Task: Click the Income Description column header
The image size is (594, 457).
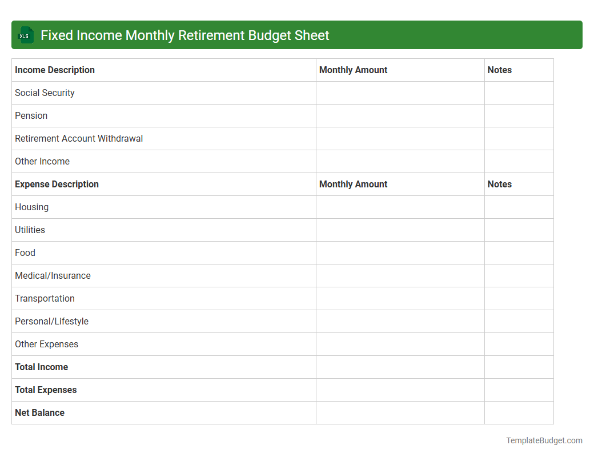Action: coord(55,70)
